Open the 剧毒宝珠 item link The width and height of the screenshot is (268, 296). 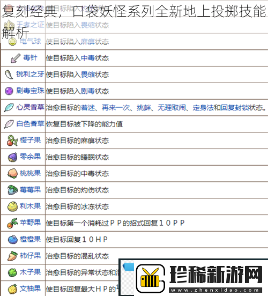(30, 91)
